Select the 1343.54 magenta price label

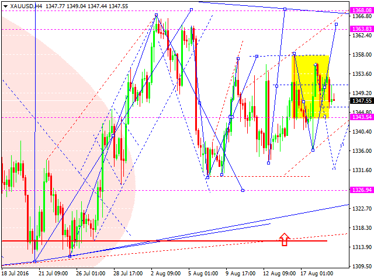click(x=362, y=117)
